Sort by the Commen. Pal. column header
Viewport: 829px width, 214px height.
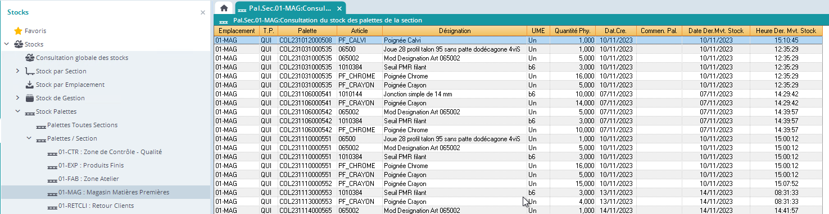pos(659,31)
